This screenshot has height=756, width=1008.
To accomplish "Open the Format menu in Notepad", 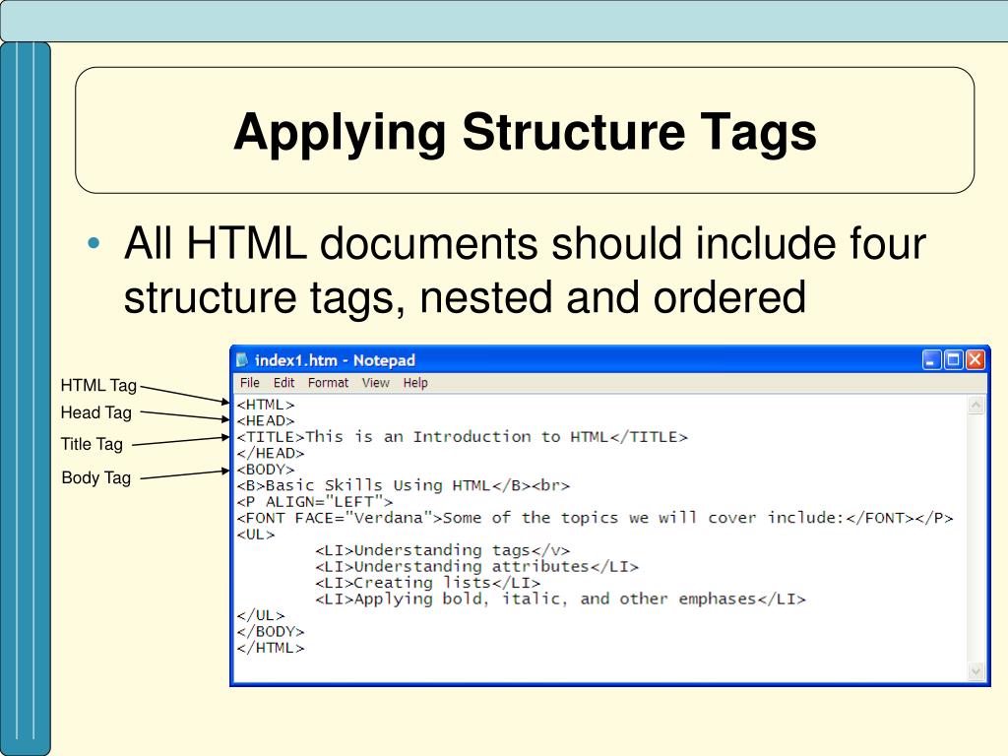I will (328, 383).
